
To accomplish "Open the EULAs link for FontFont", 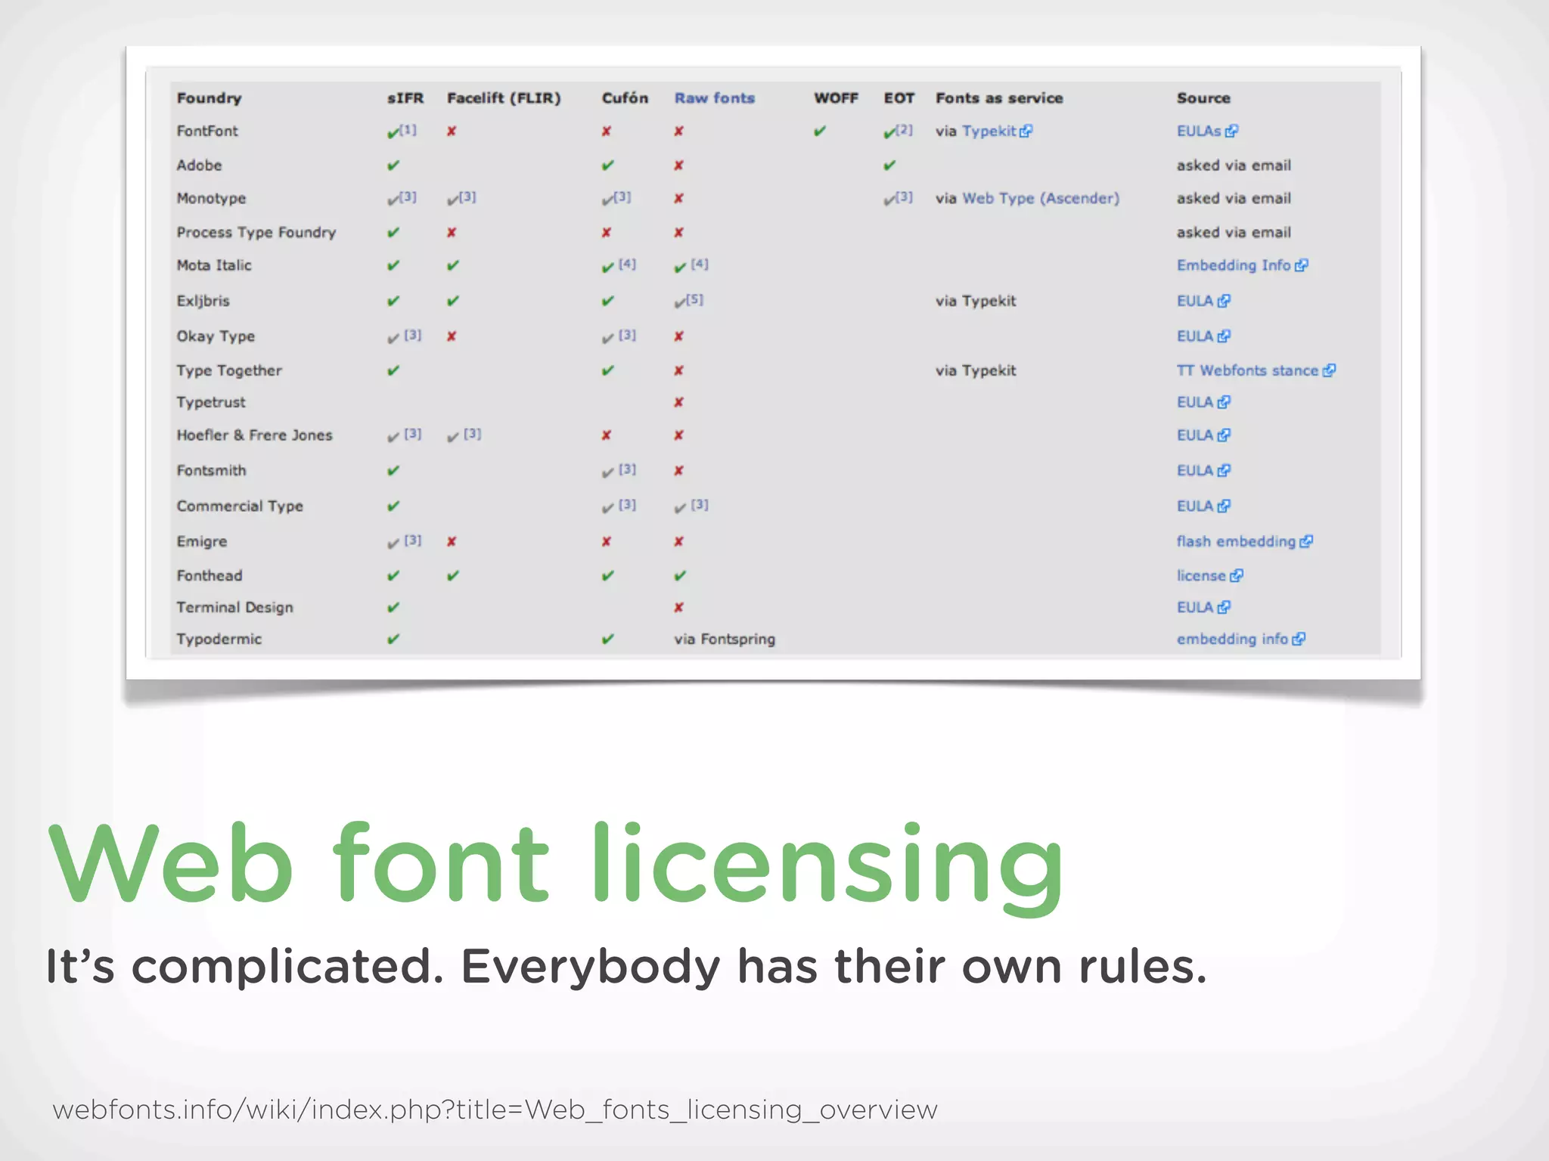I will pyautogui.click(x=1199, y=131).
